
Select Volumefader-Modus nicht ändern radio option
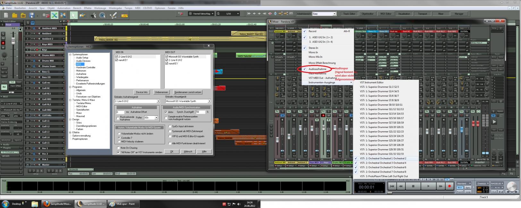point(119,133)
